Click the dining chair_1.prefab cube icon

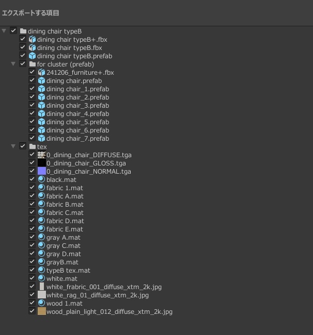pos(41,89)
